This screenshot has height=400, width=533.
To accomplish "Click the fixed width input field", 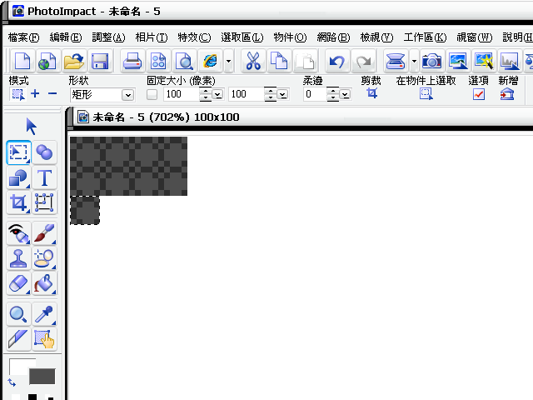I will pyautogui.click(x=182, y=94).
